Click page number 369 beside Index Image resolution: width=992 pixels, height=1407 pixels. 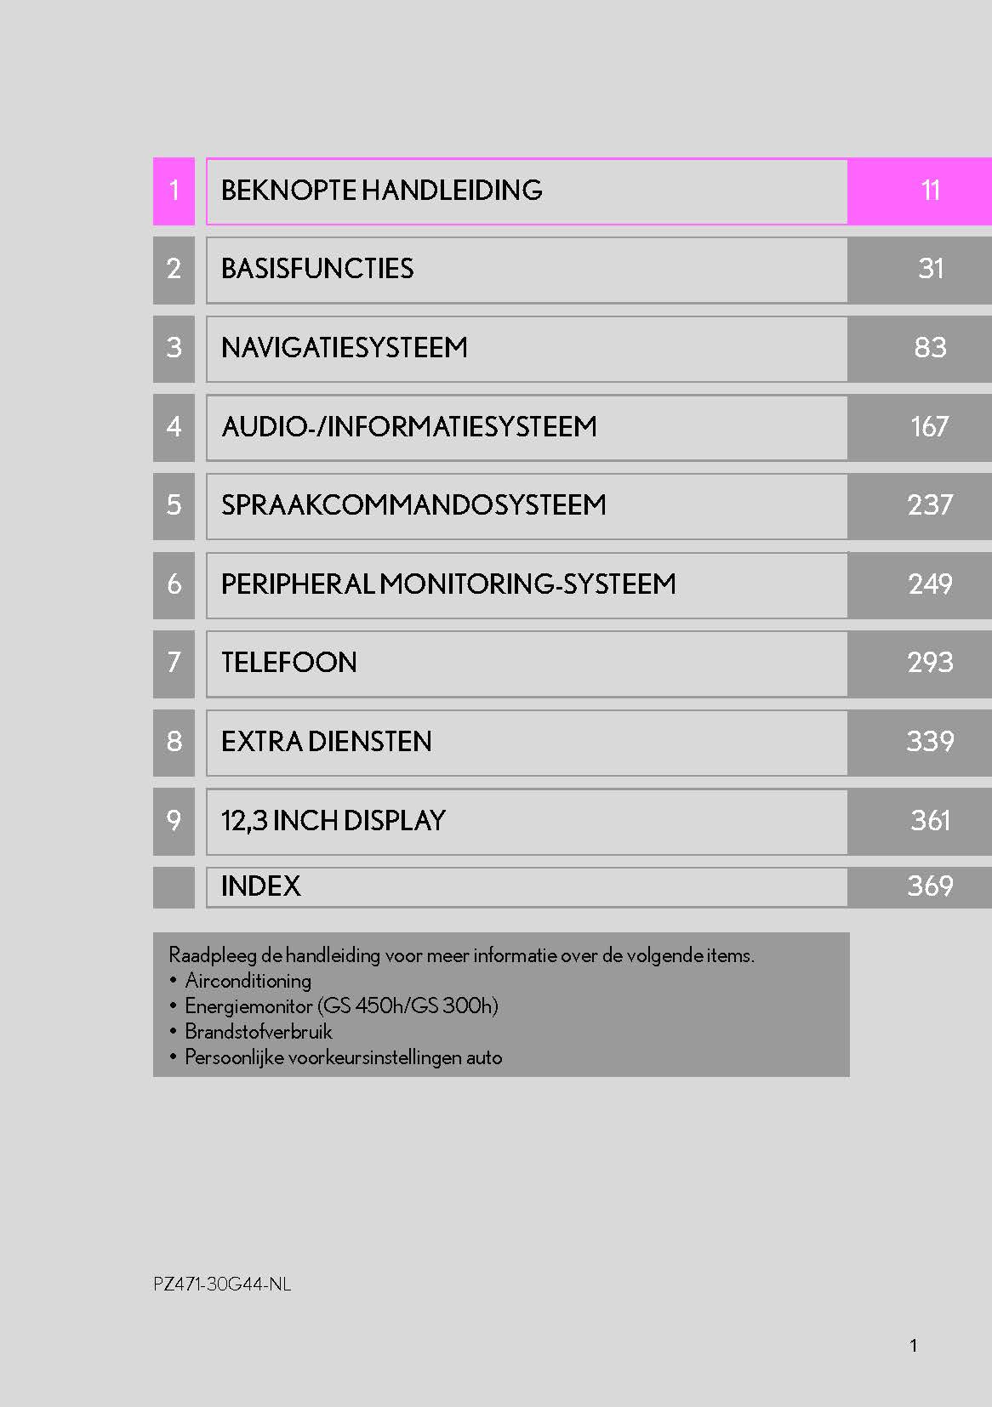click(x=930, y=887)
